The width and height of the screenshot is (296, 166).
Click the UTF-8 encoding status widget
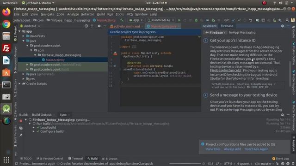(x=229, y=164)
